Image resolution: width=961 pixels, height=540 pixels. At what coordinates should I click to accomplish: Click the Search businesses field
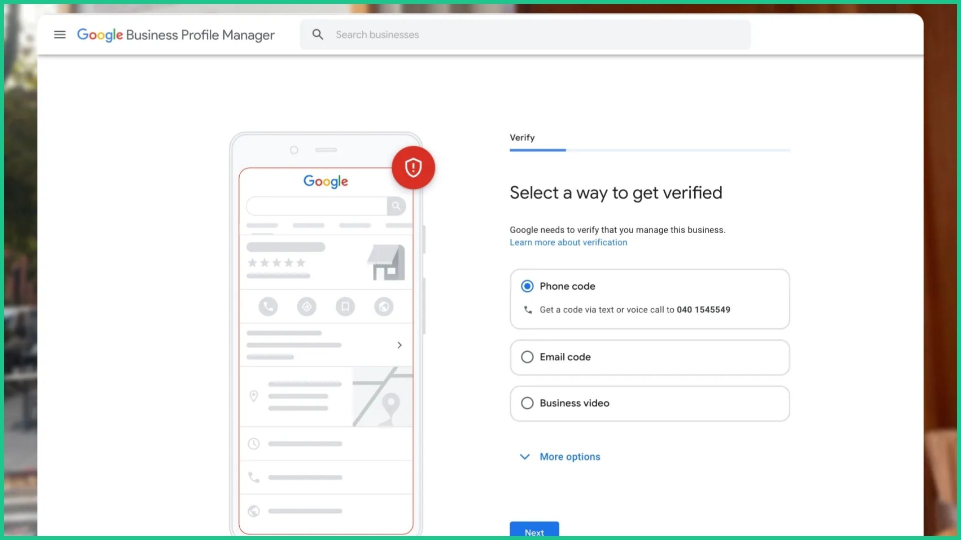coord(525,34)
